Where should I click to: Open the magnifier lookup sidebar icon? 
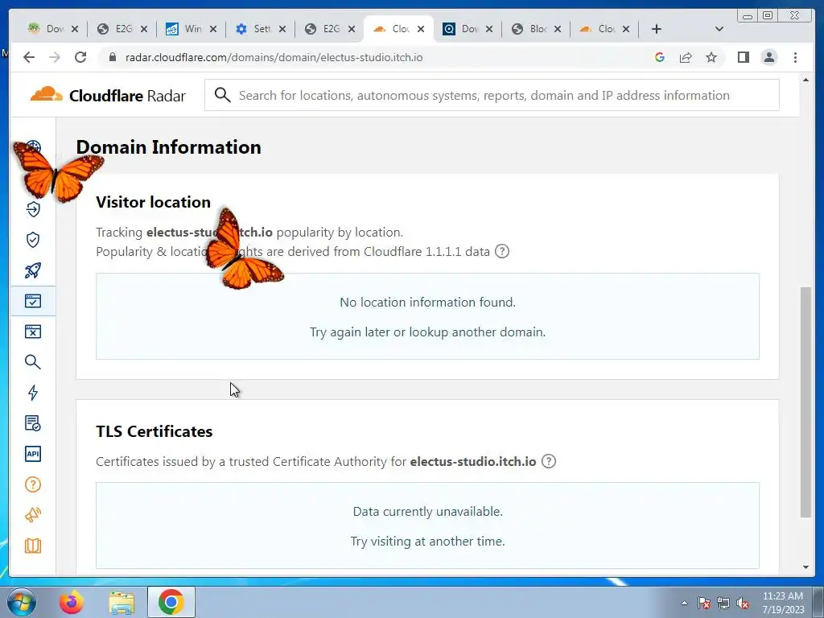tap(32, 362)
